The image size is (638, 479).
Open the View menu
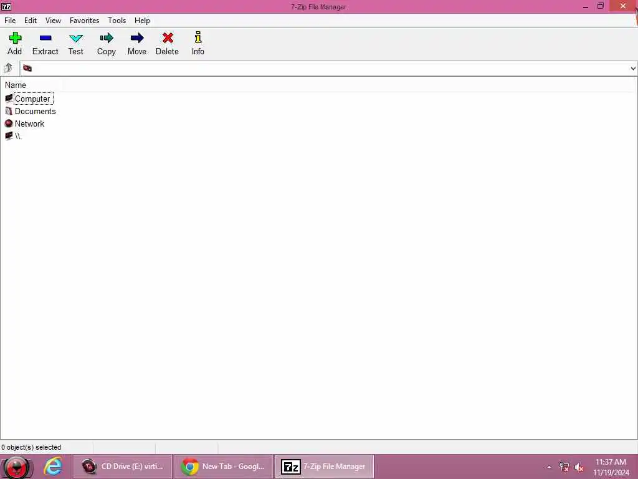[53, 21]
